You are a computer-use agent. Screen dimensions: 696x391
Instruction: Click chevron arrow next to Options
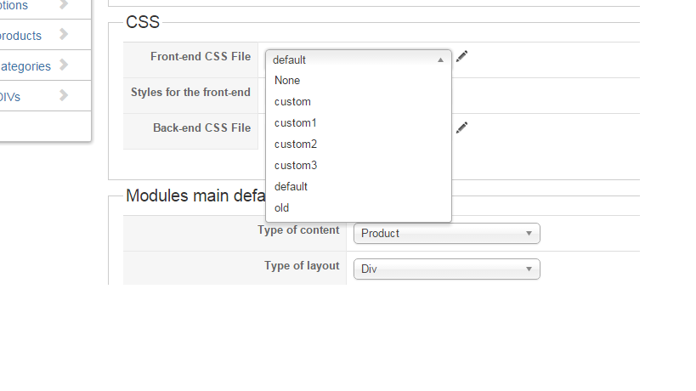pos(64,5)
